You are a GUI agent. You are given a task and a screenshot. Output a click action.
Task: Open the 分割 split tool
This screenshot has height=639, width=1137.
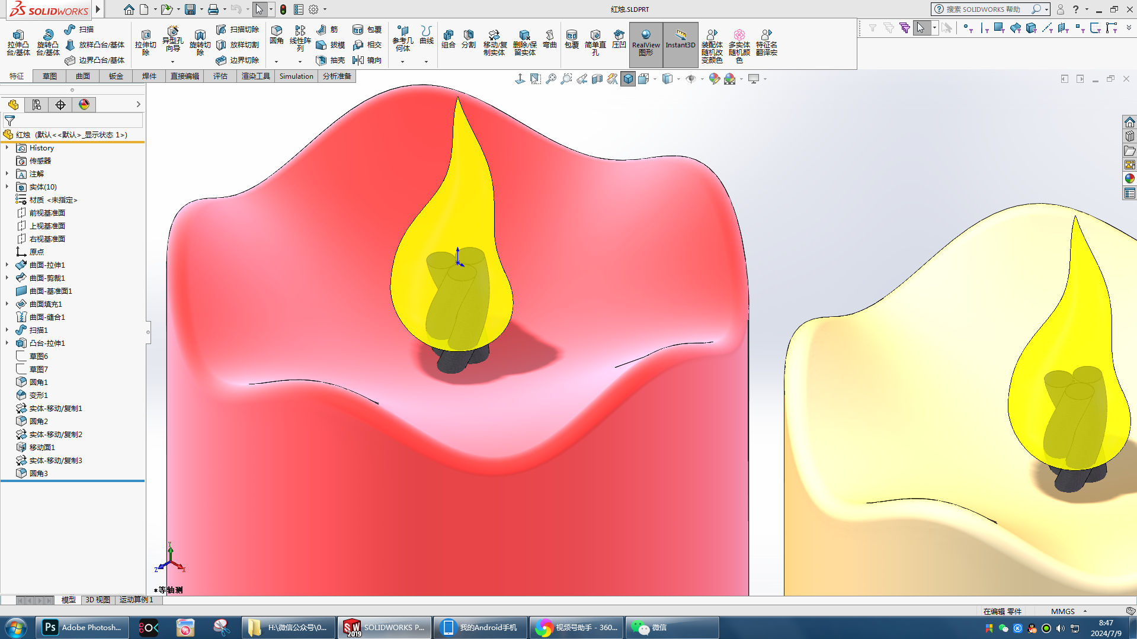click(x=469, y=39)
